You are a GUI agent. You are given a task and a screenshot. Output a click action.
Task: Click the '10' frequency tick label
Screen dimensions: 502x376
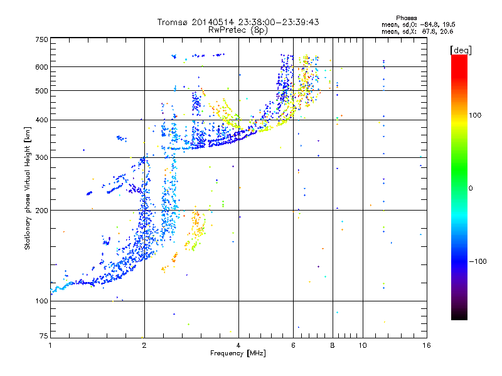[363, 345]
